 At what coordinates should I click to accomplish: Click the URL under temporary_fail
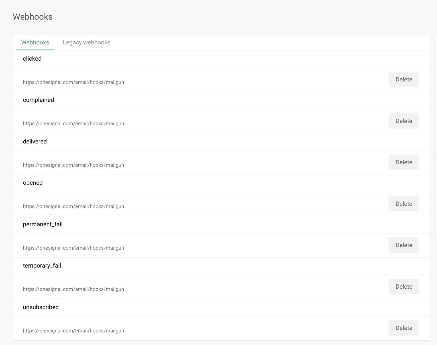[73, 289]
